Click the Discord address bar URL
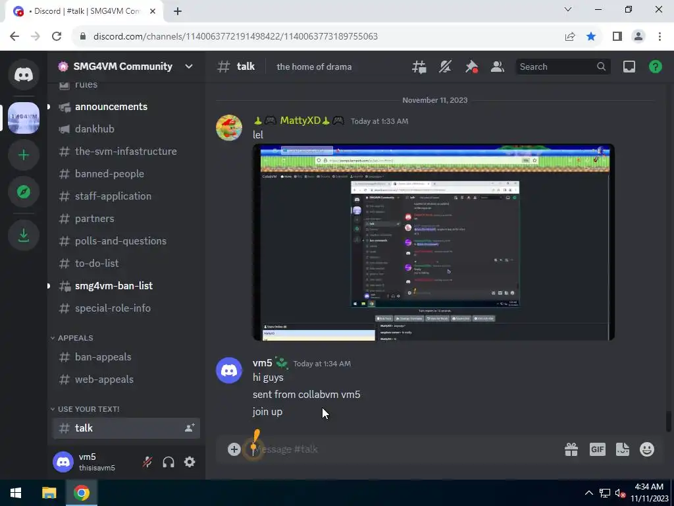 tap(236, 37)
